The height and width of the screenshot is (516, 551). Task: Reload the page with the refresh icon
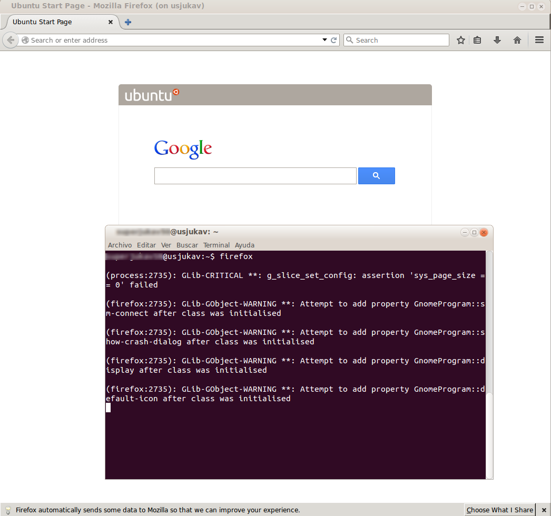pos(334,40)
